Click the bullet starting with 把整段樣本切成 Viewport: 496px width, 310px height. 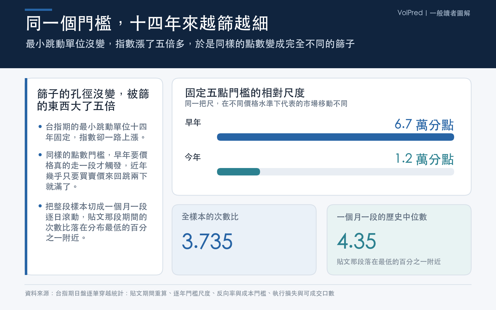[x=96, y=222]
